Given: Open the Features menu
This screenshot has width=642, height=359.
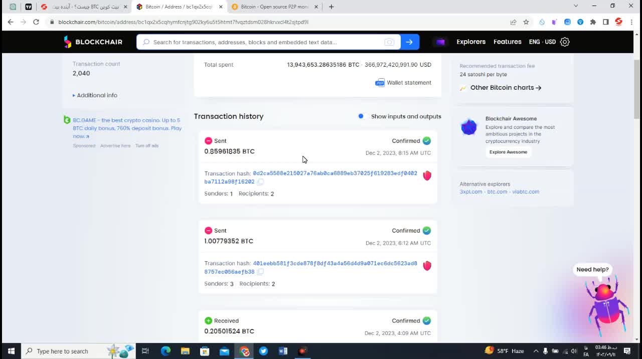Looking at the screenshot, I should (x=507, y=42).
